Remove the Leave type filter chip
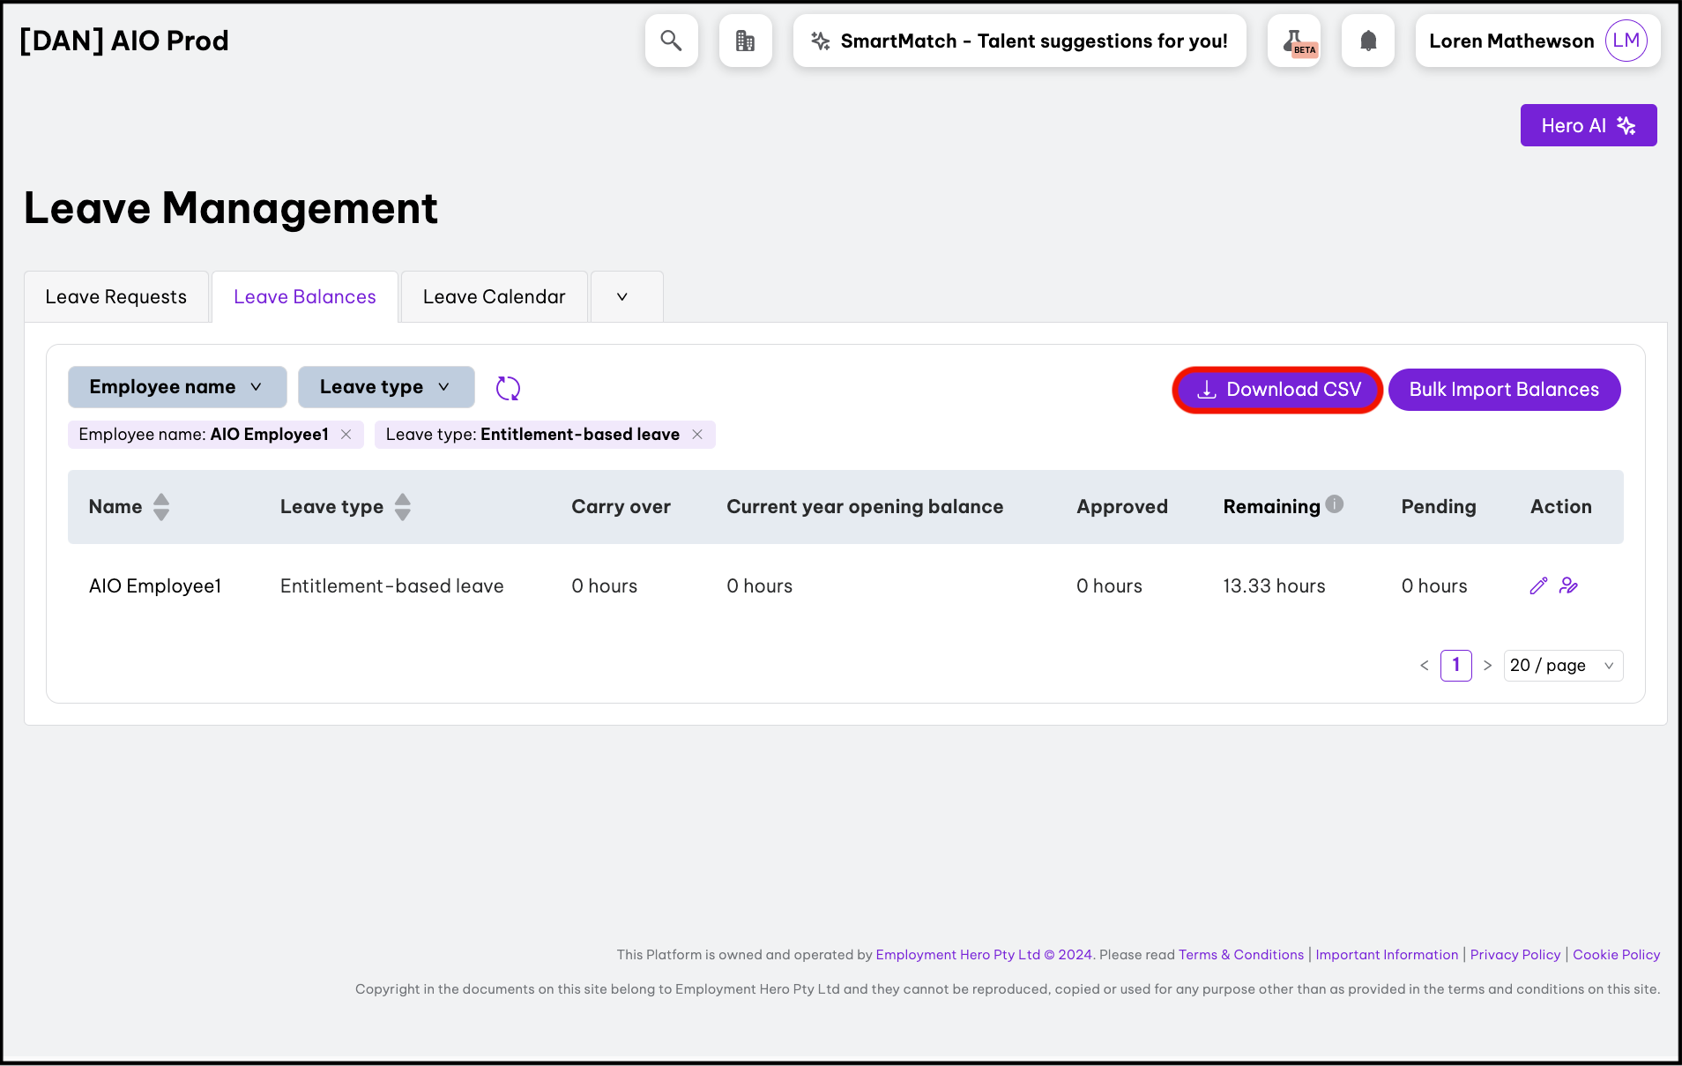This screenshot has height=1066, width=1682. (x=697, y=435)
